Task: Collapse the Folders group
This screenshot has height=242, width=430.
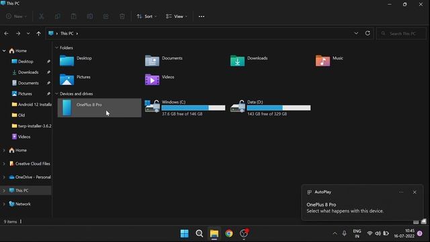Action: coord(56,48)
